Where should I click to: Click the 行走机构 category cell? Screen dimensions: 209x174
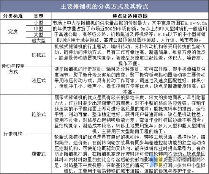pos(13,134)
